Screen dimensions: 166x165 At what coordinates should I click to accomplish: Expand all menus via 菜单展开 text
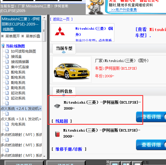tap(13, 36)
